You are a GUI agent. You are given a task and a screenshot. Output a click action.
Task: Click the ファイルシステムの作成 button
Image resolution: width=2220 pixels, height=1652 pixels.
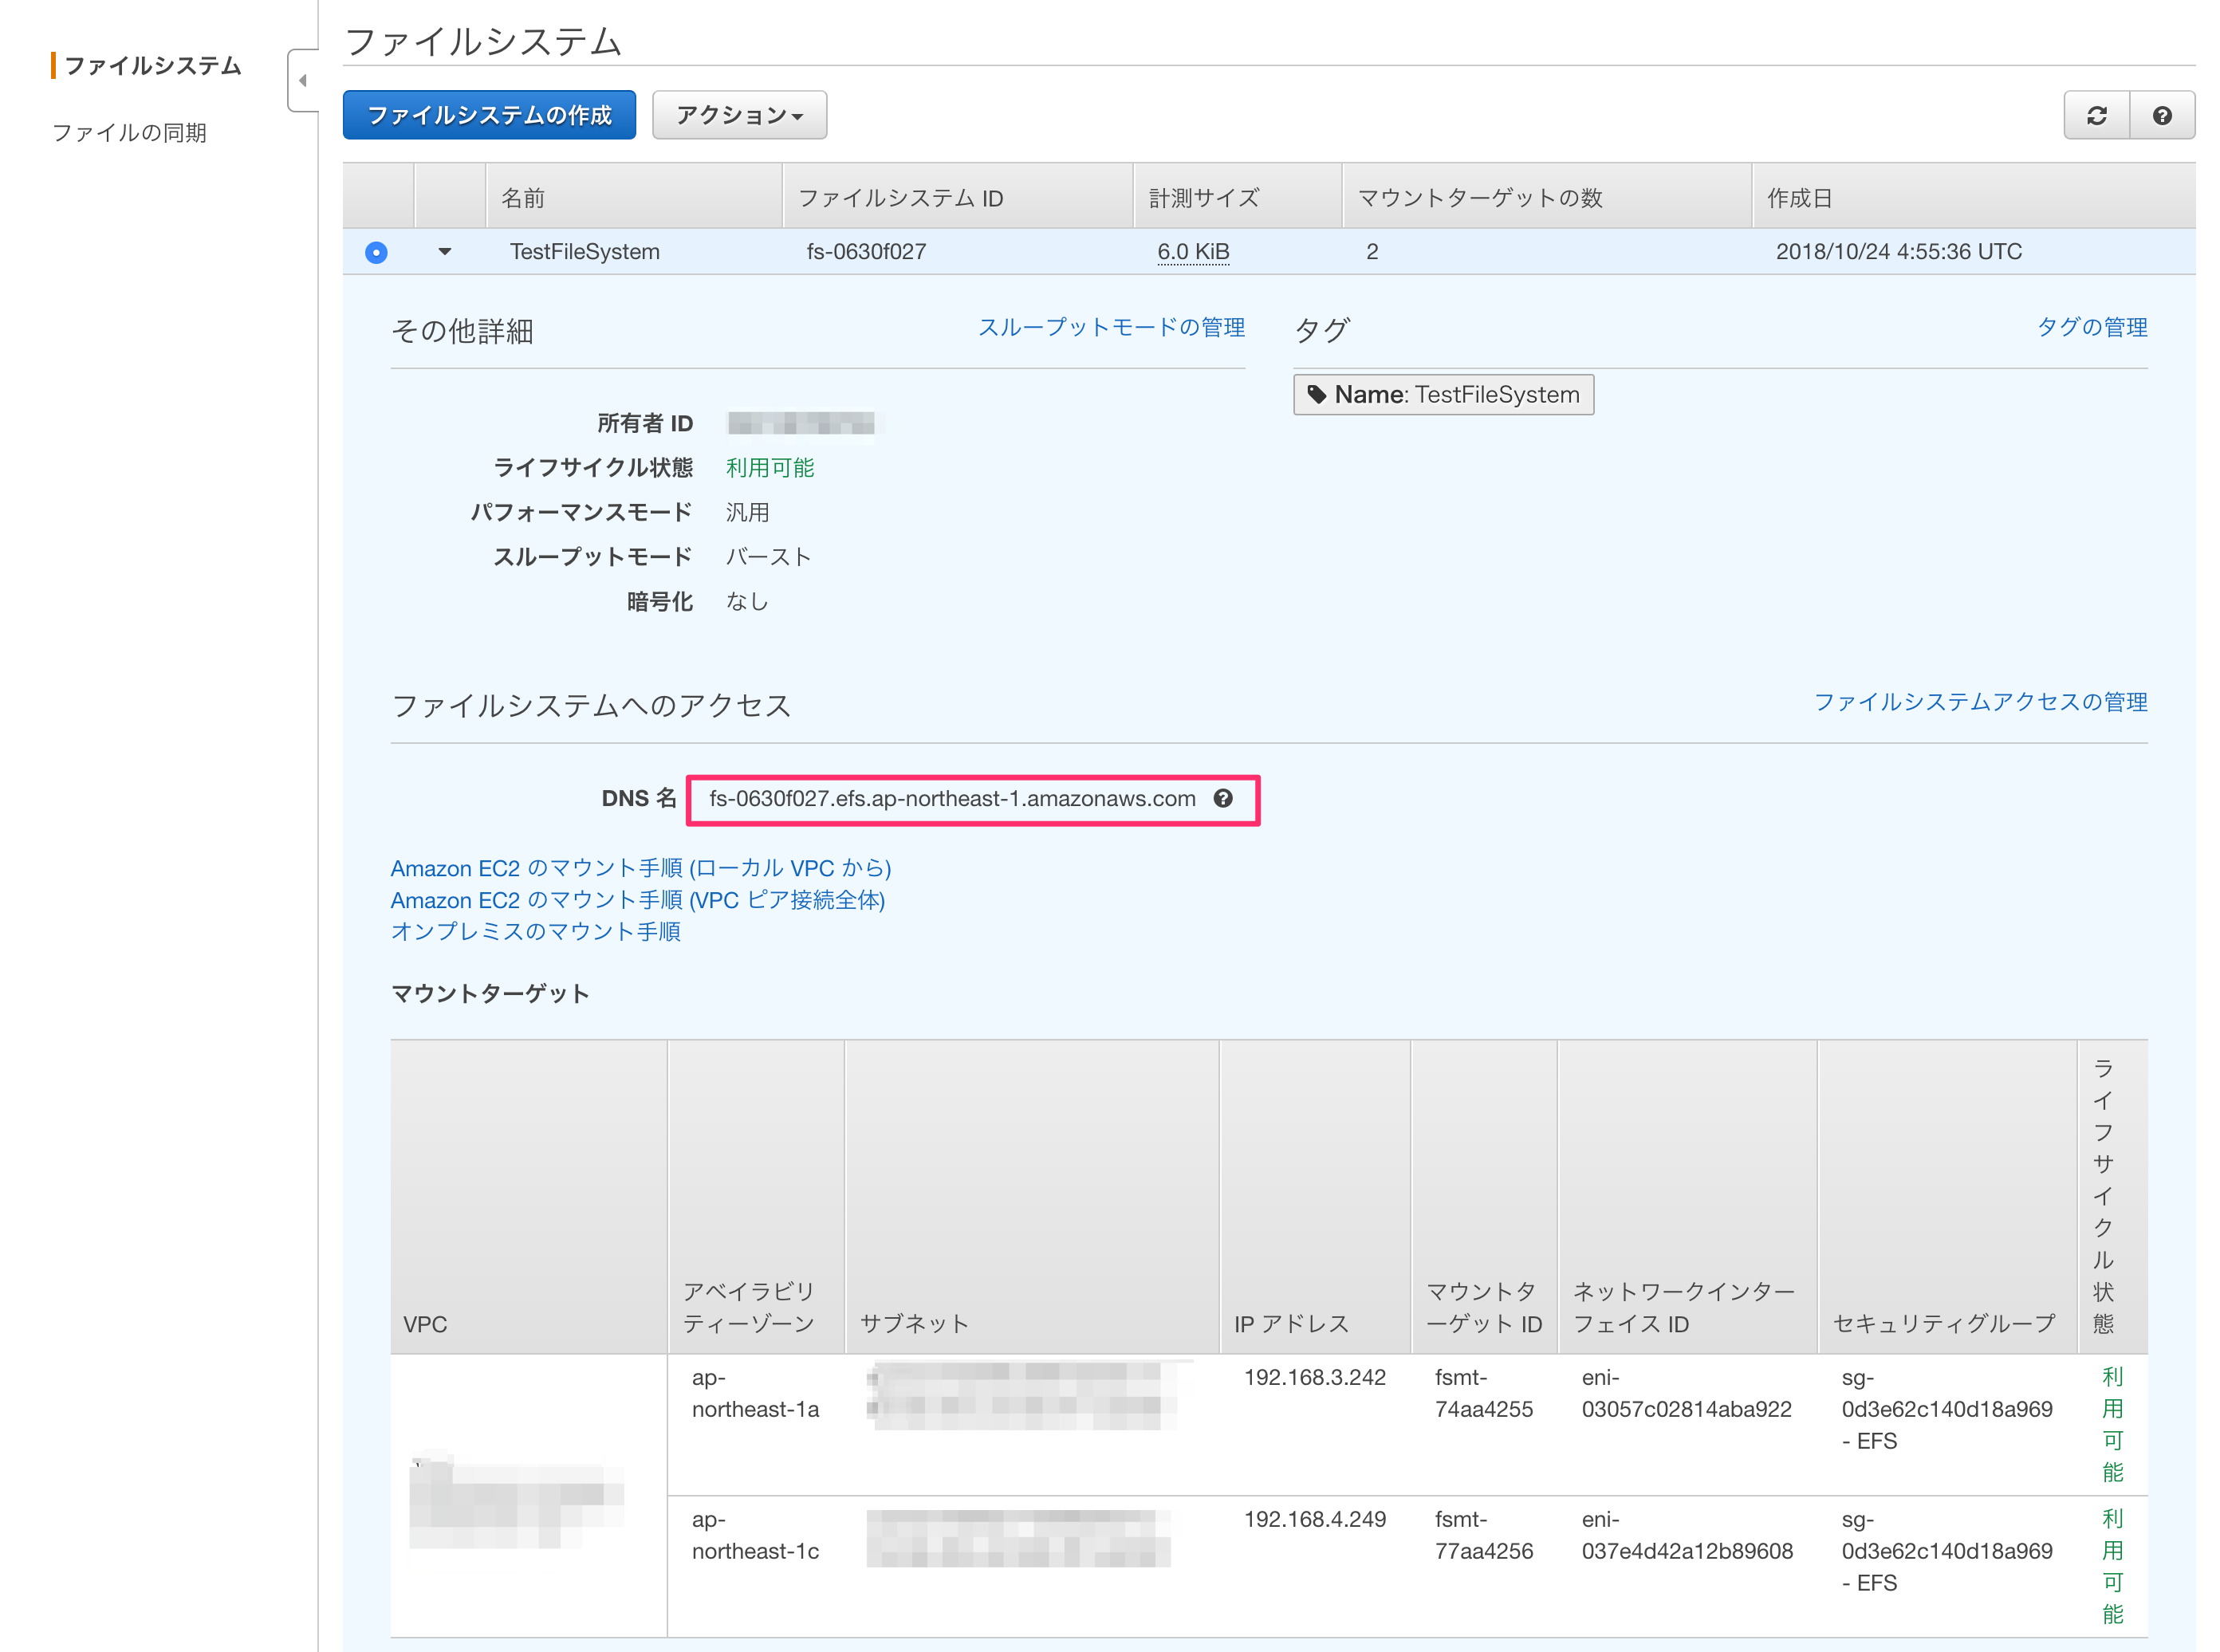(488, 115)
